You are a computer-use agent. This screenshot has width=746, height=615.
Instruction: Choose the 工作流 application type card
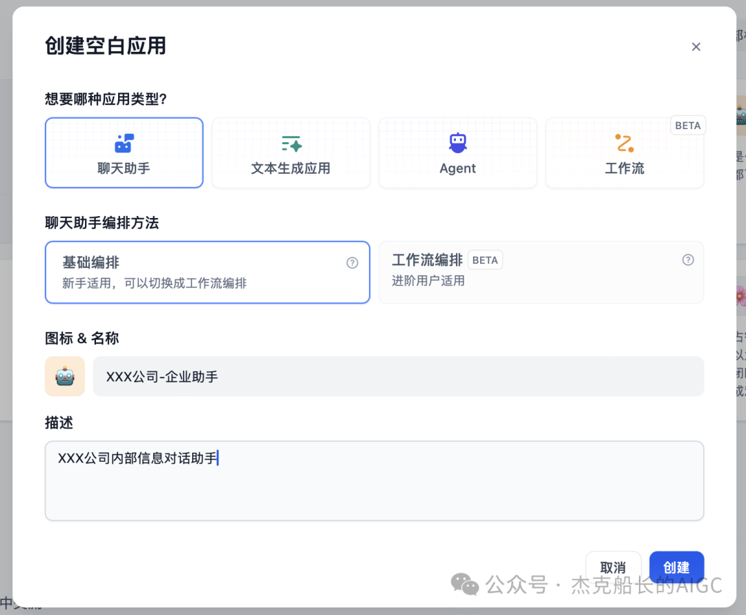click(624, 153)
